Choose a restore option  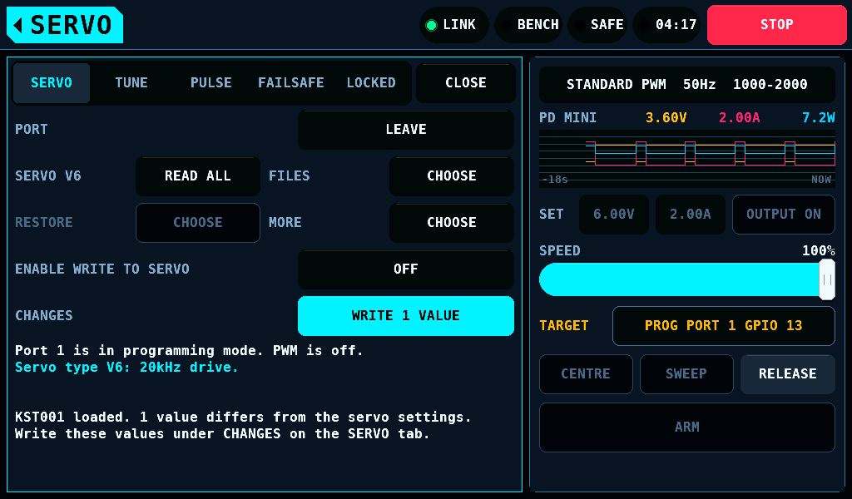(198, 223)
